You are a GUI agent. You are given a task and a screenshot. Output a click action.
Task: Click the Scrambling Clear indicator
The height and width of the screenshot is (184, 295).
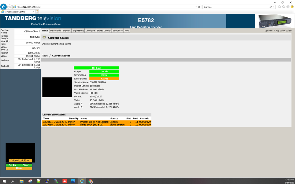tap(104, 75)
